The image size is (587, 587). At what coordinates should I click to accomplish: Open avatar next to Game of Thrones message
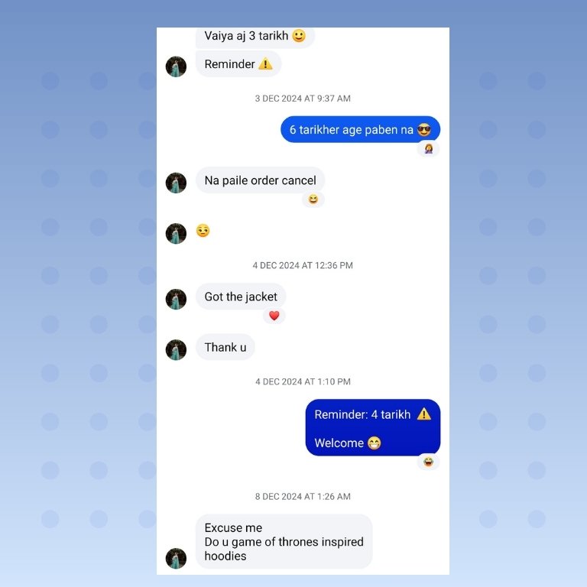pyautogui.click(x=176, y=559)
